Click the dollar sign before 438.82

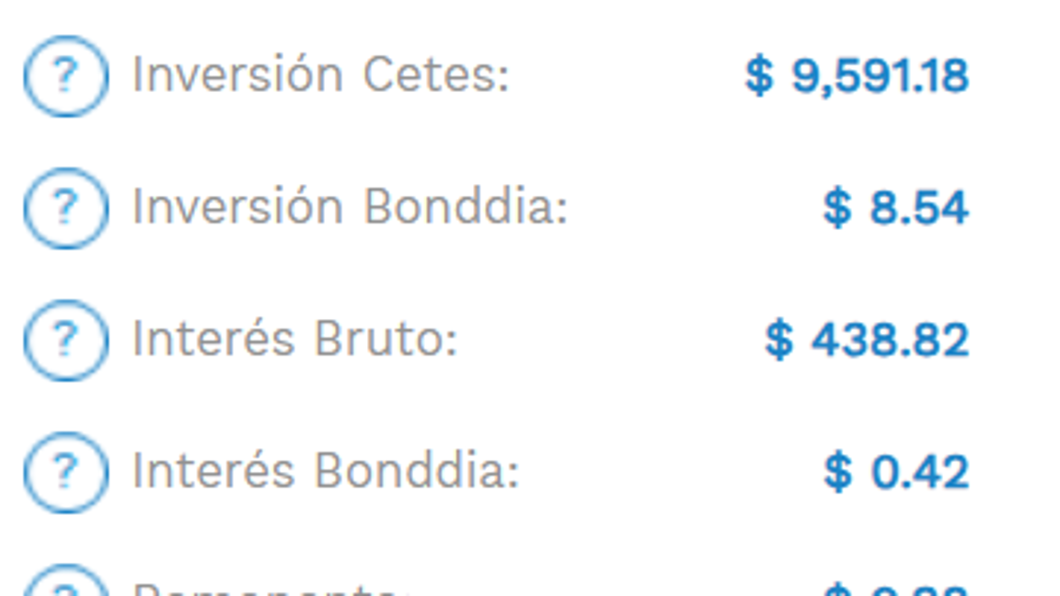coord(778,340)
